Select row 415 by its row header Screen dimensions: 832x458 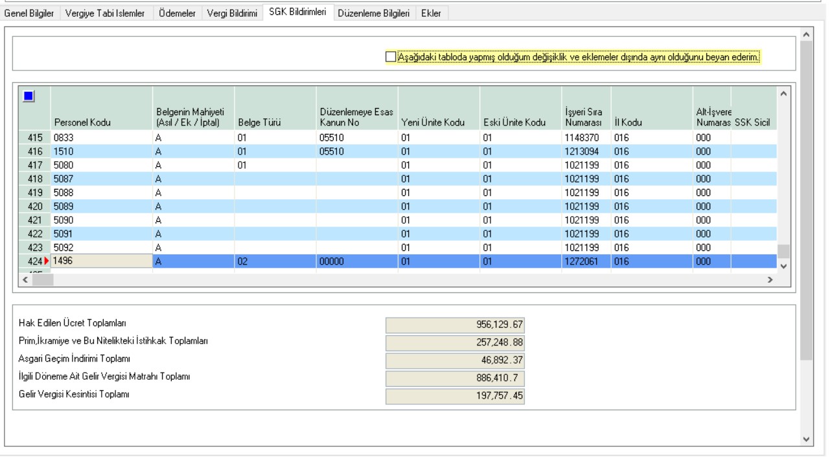34,138
